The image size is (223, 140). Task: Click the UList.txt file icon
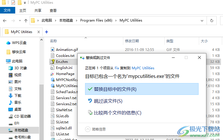tap(53, 134)
